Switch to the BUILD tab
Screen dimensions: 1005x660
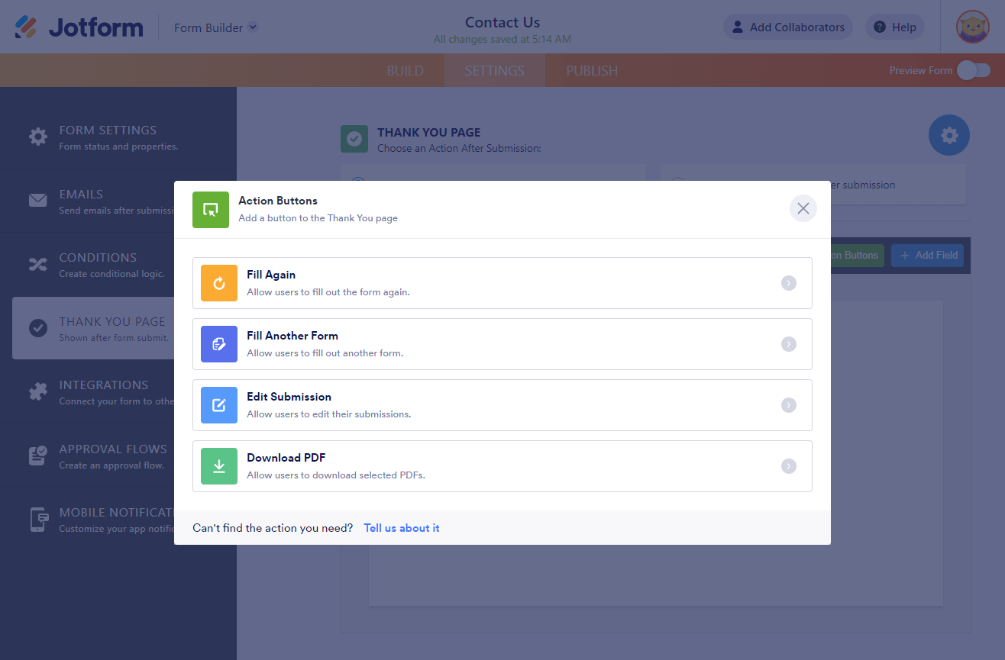click(x=405, y=70)
